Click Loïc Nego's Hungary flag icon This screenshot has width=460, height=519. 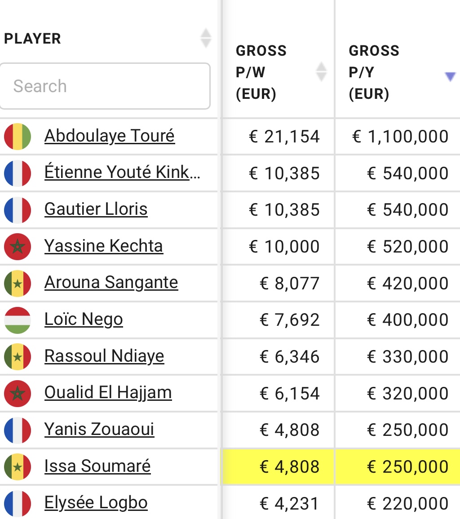(18, 320)
